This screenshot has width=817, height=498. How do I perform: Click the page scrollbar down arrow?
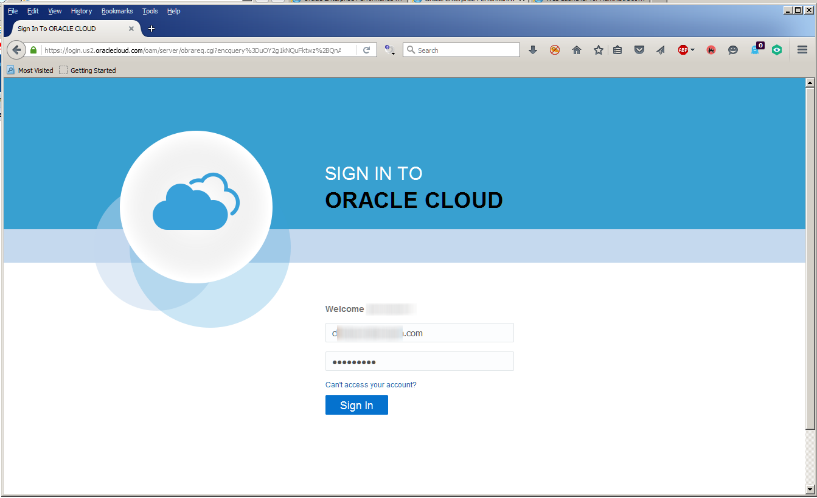(810, 489)
